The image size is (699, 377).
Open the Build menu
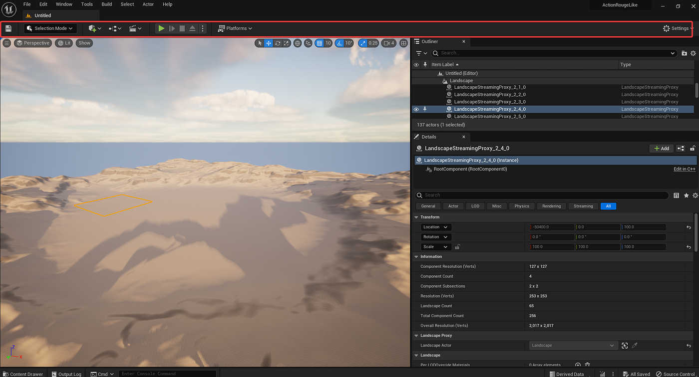tap(106, 4)
